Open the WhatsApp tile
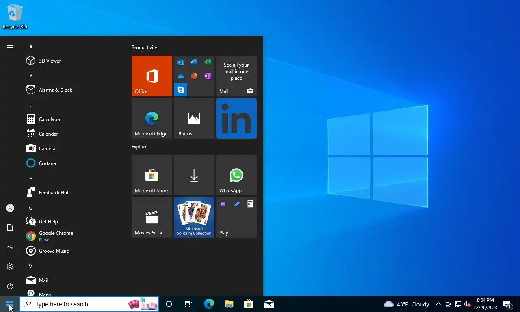Image resolution: width=520 pixels, height=312 pixels. [x=236, y=175]
